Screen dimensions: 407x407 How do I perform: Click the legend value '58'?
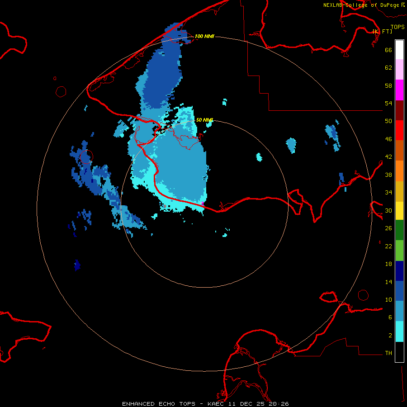388,85
